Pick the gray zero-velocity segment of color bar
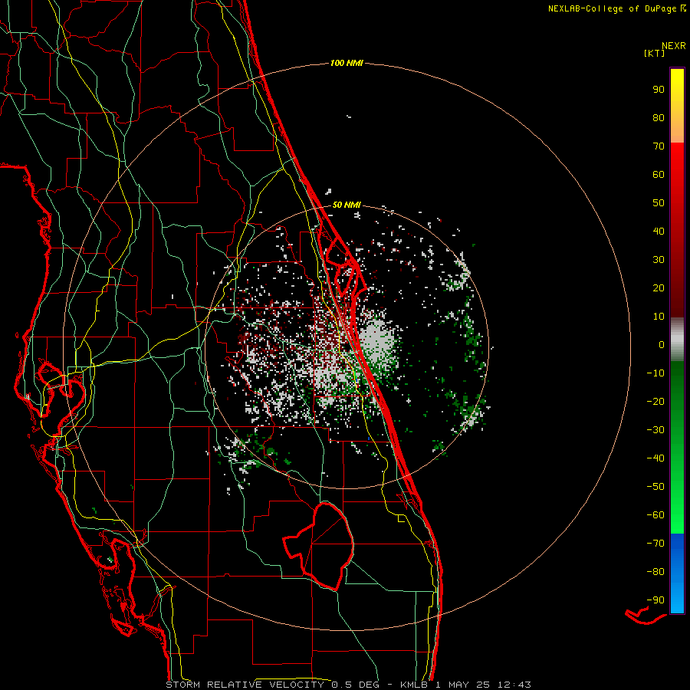The width and height of the screenshot is (690, 690). pyautogui.click(x=677, y=340)
